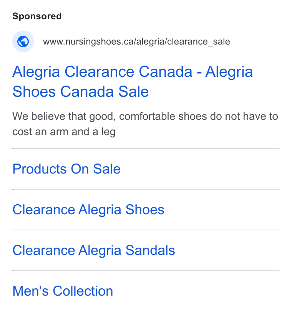Click "cost an arm and a leg" text
This screenshot has height=311, width=292.
coord(64,132)
